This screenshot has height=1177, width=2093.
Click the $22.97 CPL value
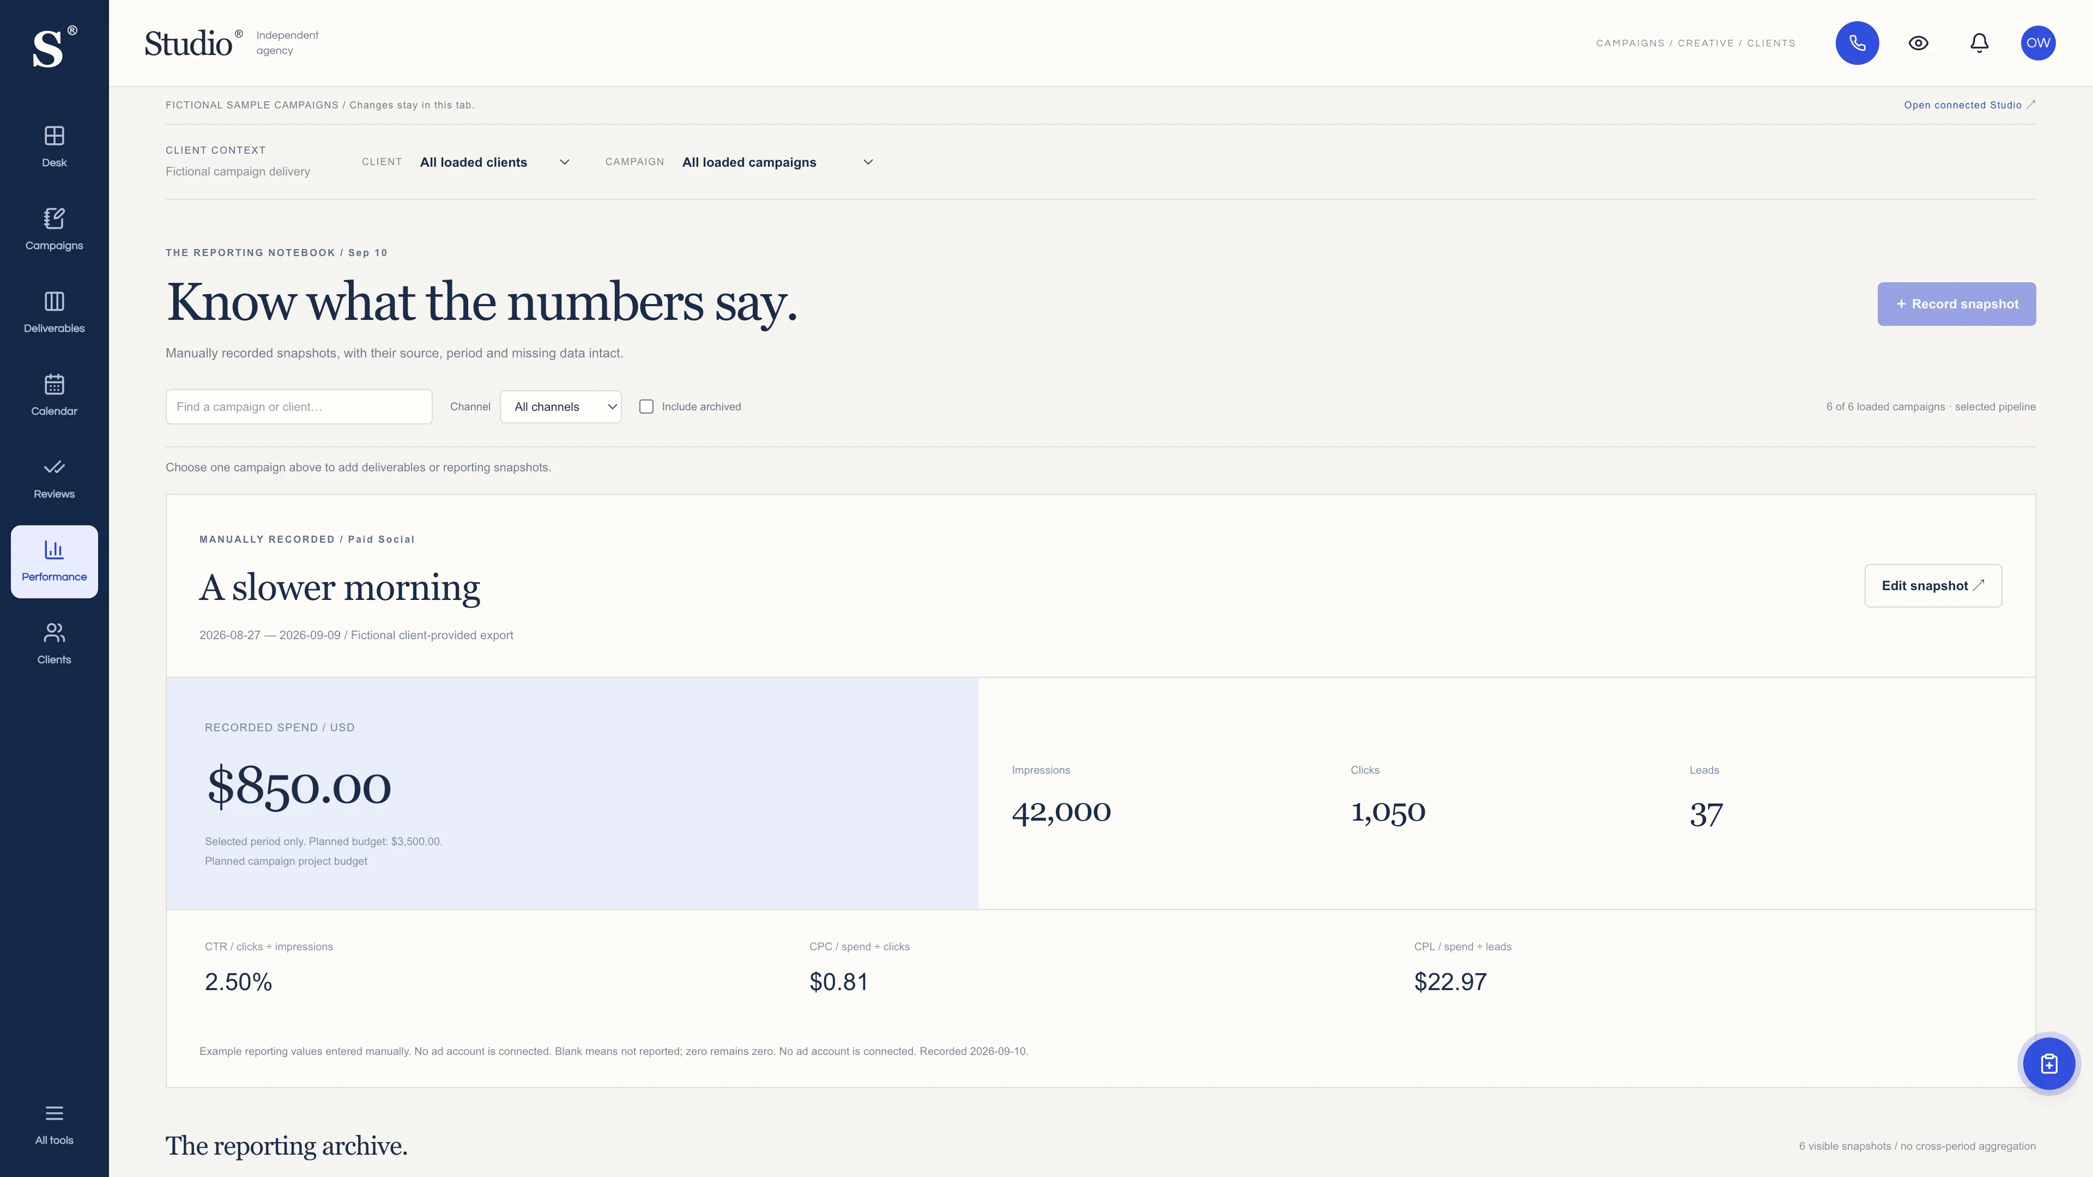point(1450,982)
